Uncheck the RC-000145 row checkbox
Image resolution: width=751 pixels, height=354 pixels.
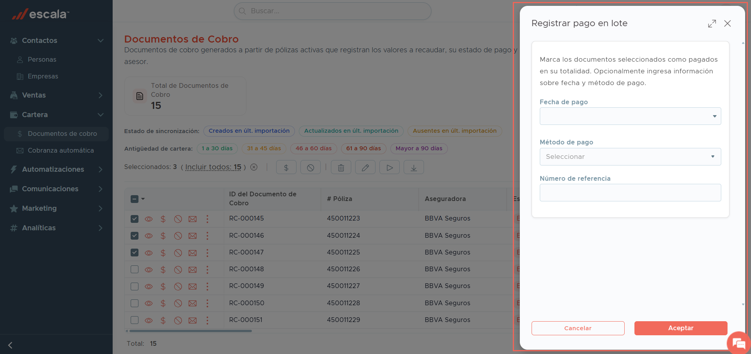(135, 219)
